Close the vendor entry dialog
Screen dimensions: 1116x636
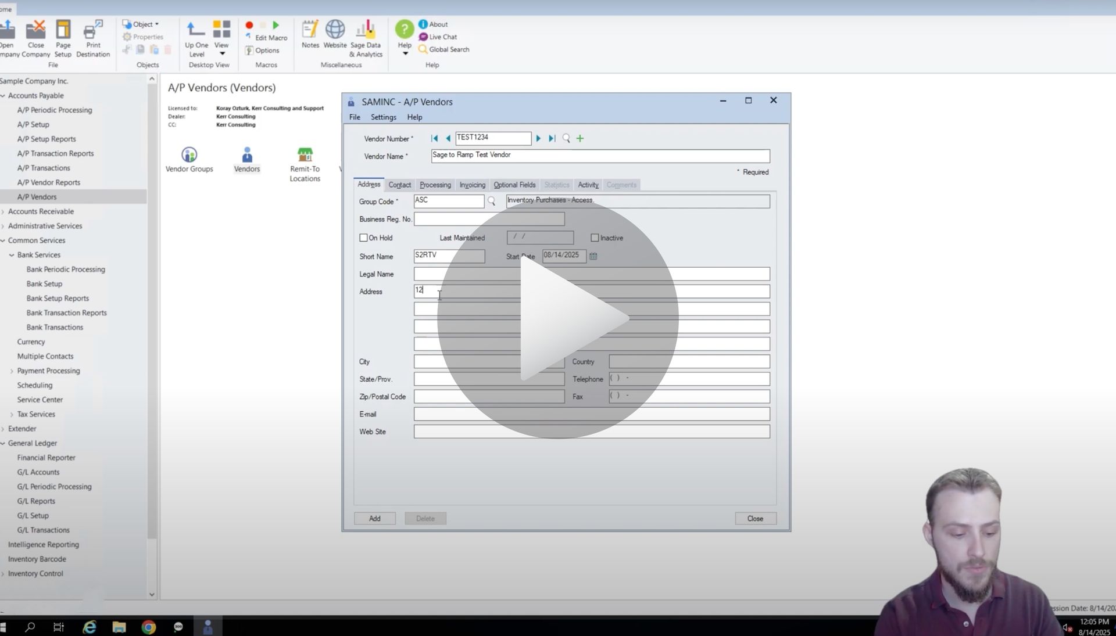tap(755, 518)
